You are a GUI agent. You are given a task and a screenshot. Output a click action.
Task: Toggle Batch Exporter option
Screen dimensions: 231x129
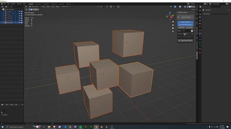pos(185,22)
